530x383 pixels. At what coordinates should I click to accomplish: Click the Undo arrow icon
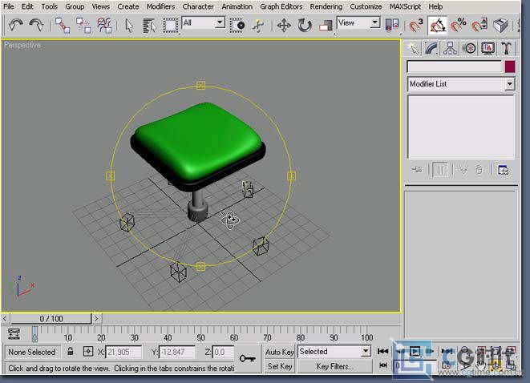coord(15,26)
